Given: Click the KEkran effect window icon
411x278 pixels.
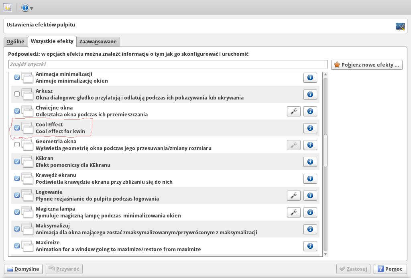Looking at the screenshot, I should [x=27, y=162].
